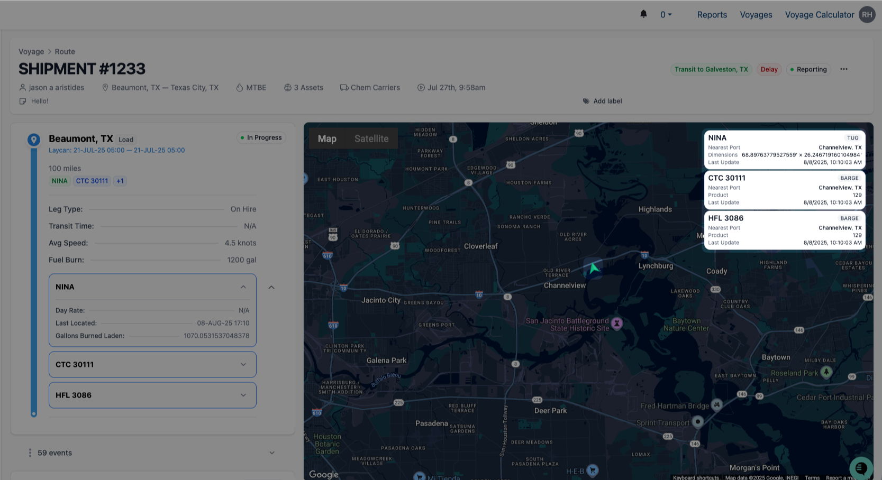Viewport: 882px width, 480px height.
Task: Click the drag handle beside 59 events
Action: tap(30, 453)
